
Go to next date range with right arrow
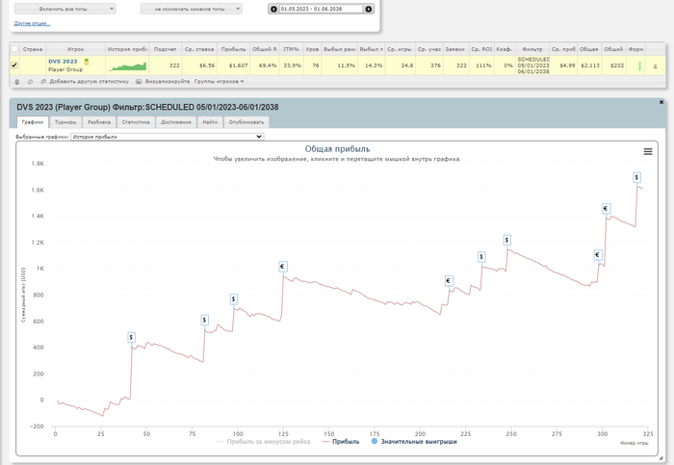(x=369, y=9)
